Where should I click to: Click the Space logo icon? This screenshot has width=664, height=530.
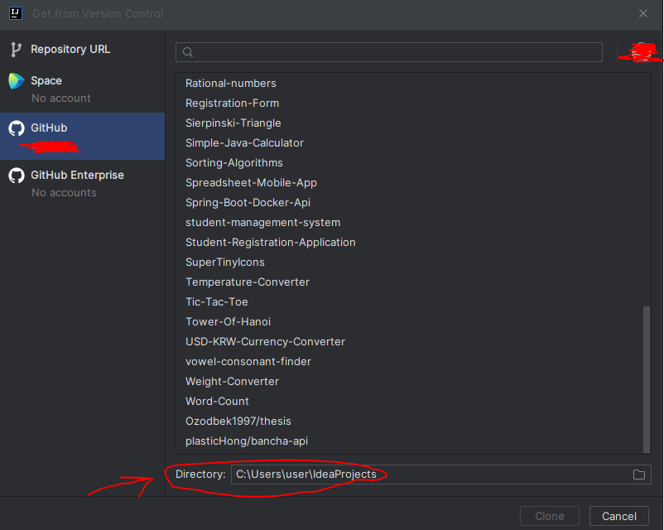coord(16,80)
